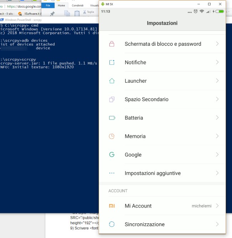Screen dimensions: 232x238
Task: Open the Impostazioni aggiuntive entry
Action: coord(162,173)
